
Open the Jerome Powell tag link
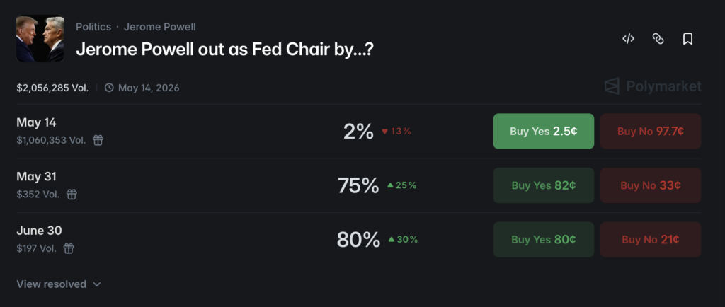pos(159,27)
